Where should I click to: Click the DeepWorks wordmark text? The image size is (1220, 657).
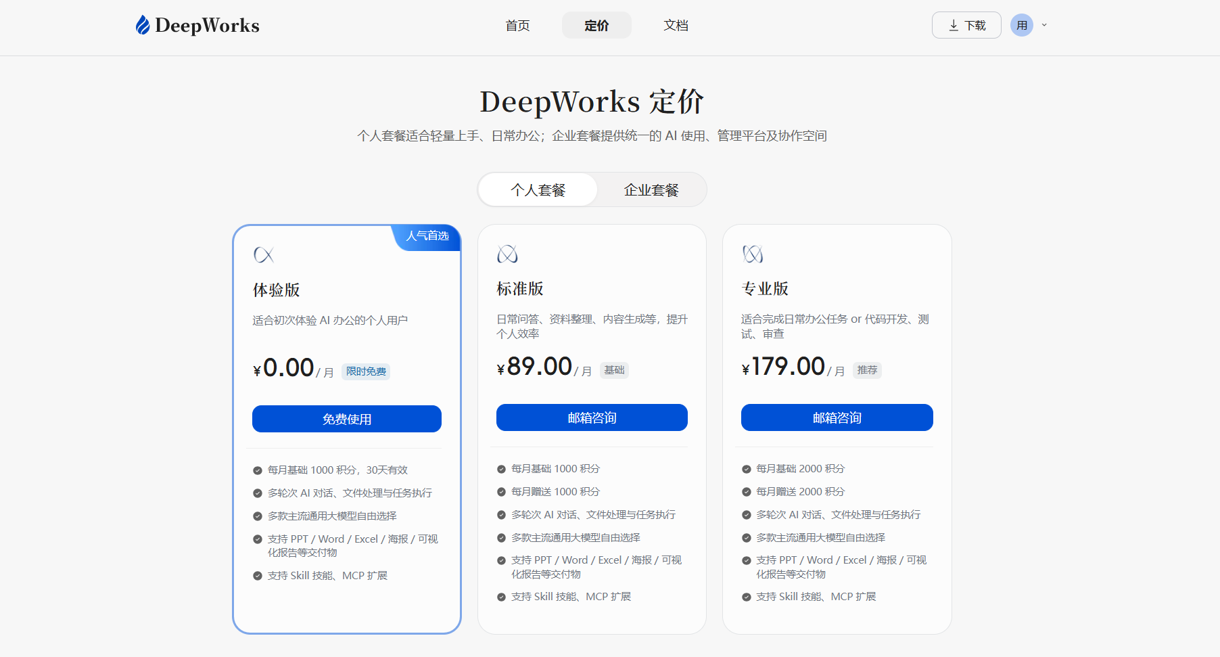click(x=207, y=26)
